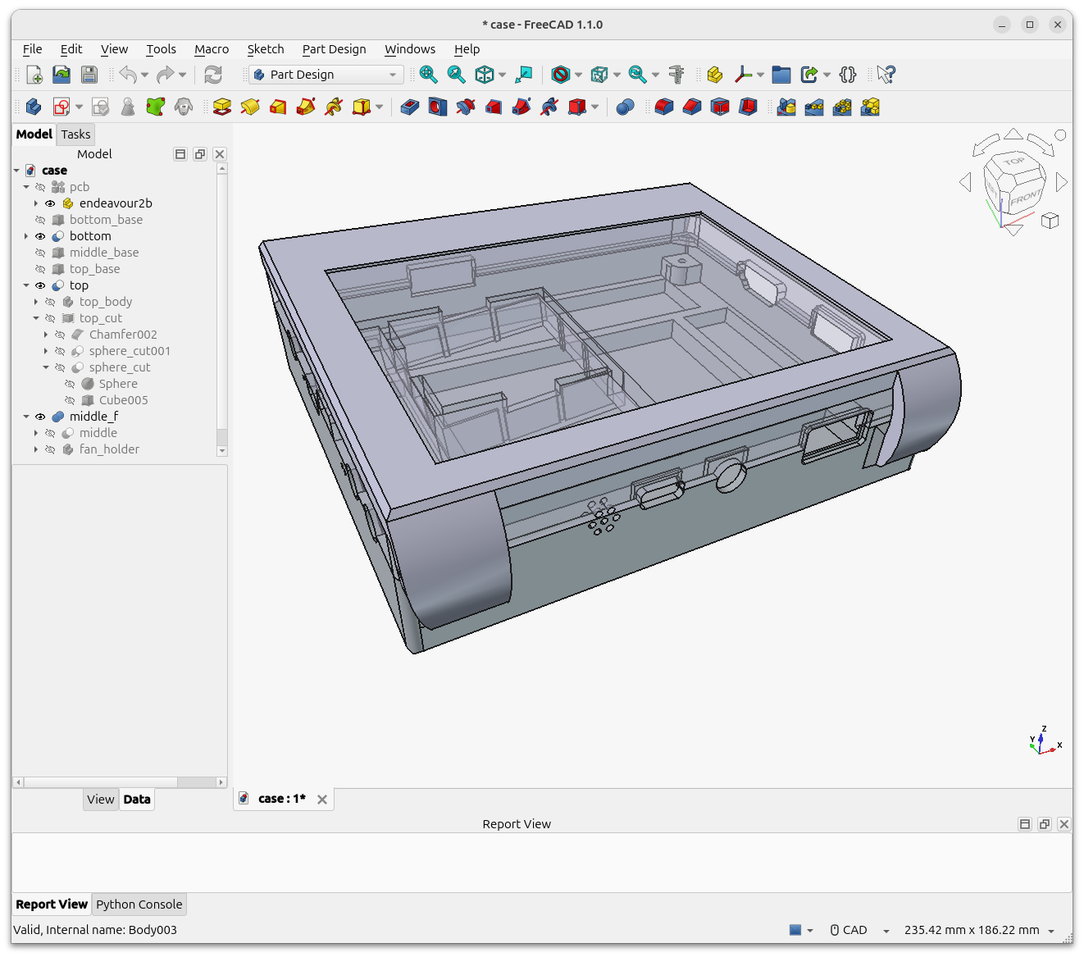This screenshot has width=1084, height=957.
Task: Expand the fan_holder tree item
Action: (36, 449)
